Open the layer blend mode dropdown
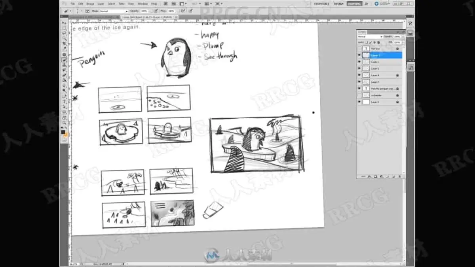 pyautogui.click(x=370, y=36)
